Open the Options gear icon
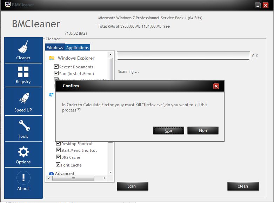 coord(24,152)
